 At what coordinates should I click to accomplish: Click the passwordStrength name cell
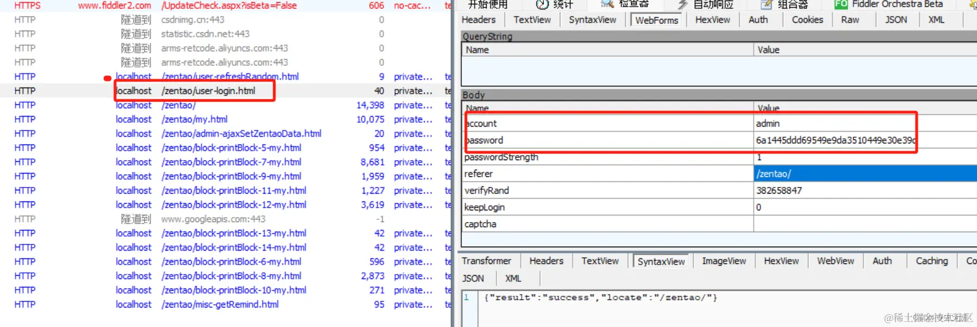608,157
